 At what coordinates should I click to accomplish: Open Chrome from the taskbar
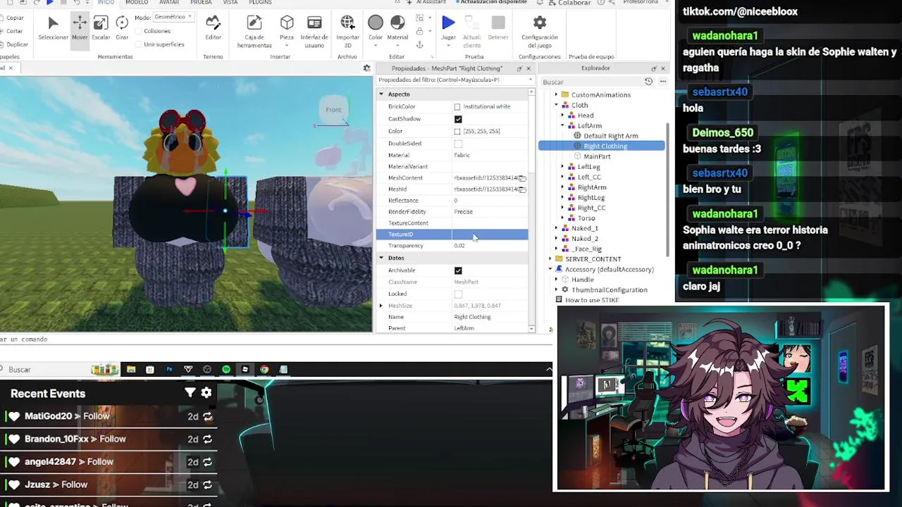point(264,369)
